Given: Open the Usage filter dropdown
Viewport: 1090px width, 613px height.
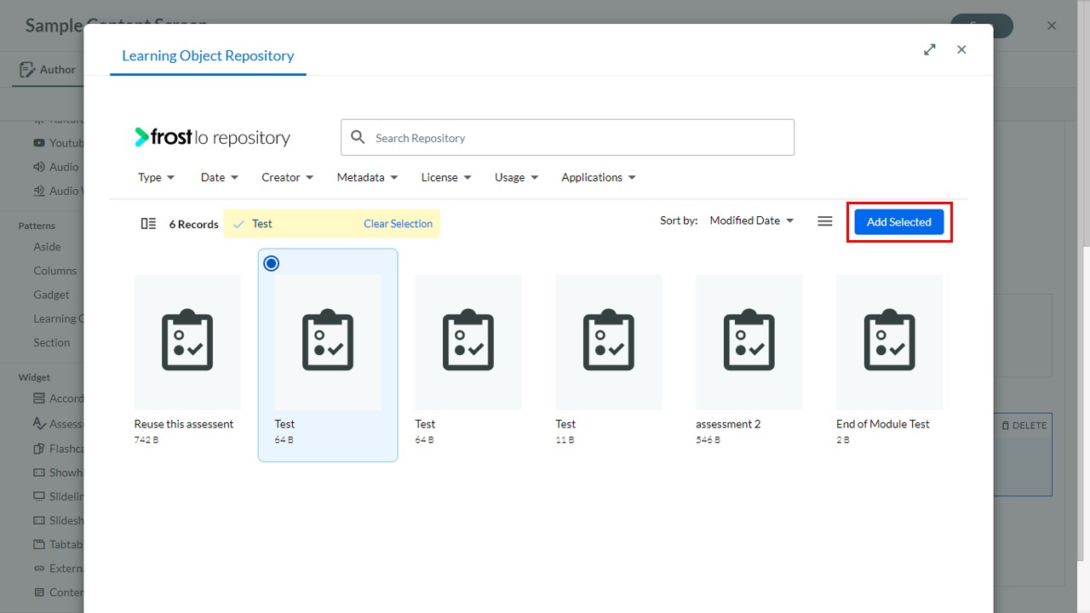Looking at the screenshot, I should coord(516,177).
